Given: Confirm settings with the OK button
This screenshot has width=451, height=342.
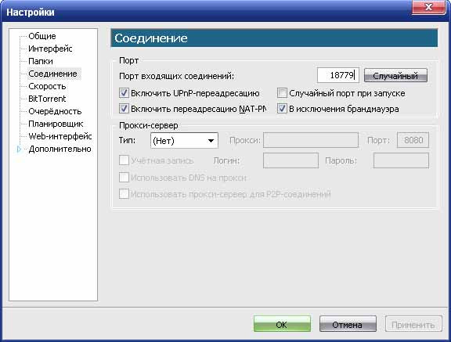Looking at the screenshot, I should pos(282,324).
